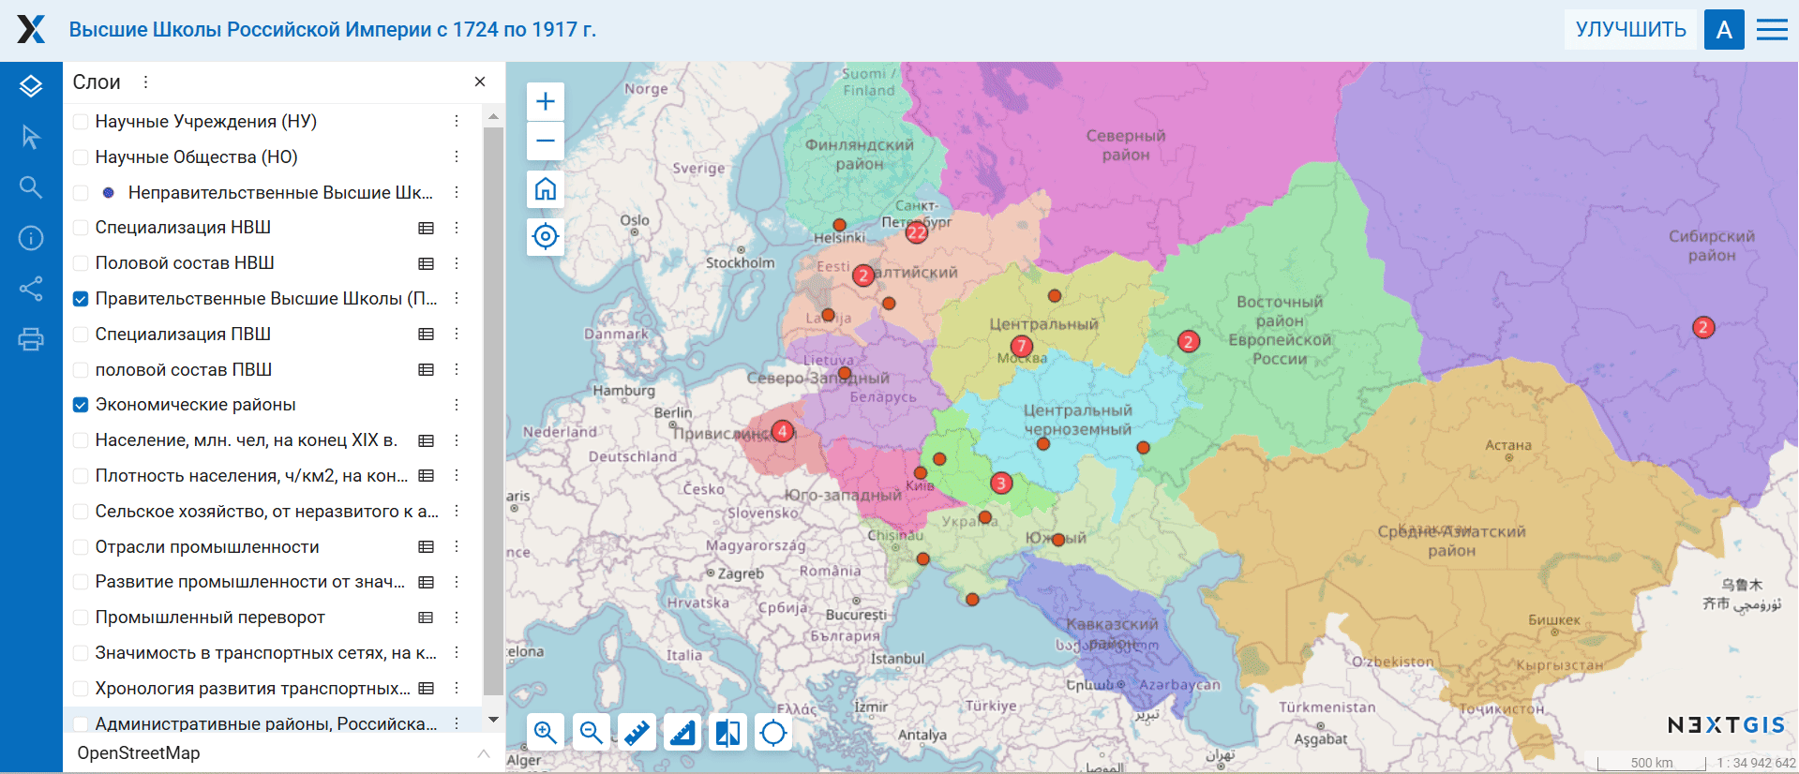Activate the locate-me geolocation button
Image resolution: width=1799 pixels, height=774 pixels.
click(546, 236)
